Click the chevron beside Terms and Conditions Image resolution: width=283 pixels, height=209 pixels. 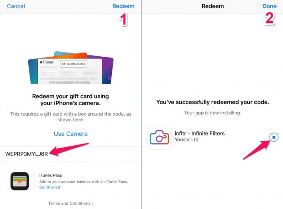[x=92, y=204]
